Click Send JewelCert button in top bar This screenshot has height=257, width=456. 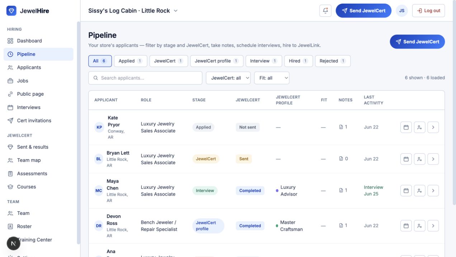363,11
